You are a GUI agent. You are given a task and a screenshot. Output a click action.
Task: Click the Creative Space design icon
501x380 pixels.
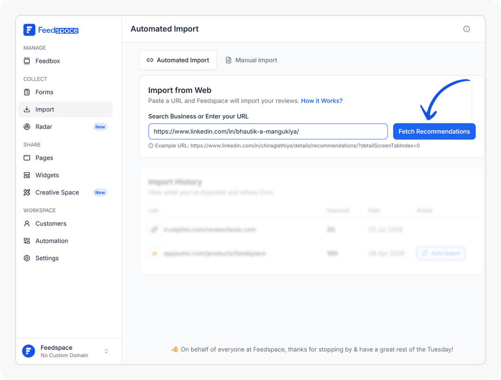point(27,193)
